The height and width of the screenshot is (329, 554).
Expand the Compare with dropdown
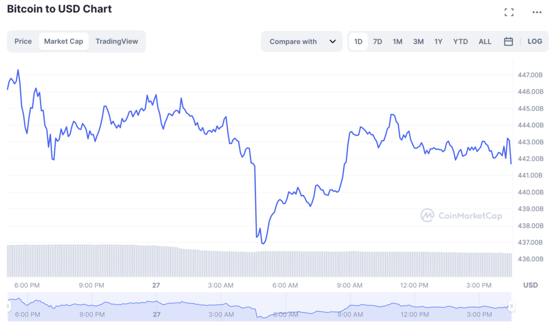coord(302,42)
